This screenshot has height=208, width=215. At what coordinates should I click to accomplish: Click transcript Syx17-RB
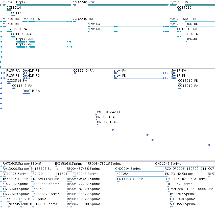pyautogui.click(x=177, y=24)
